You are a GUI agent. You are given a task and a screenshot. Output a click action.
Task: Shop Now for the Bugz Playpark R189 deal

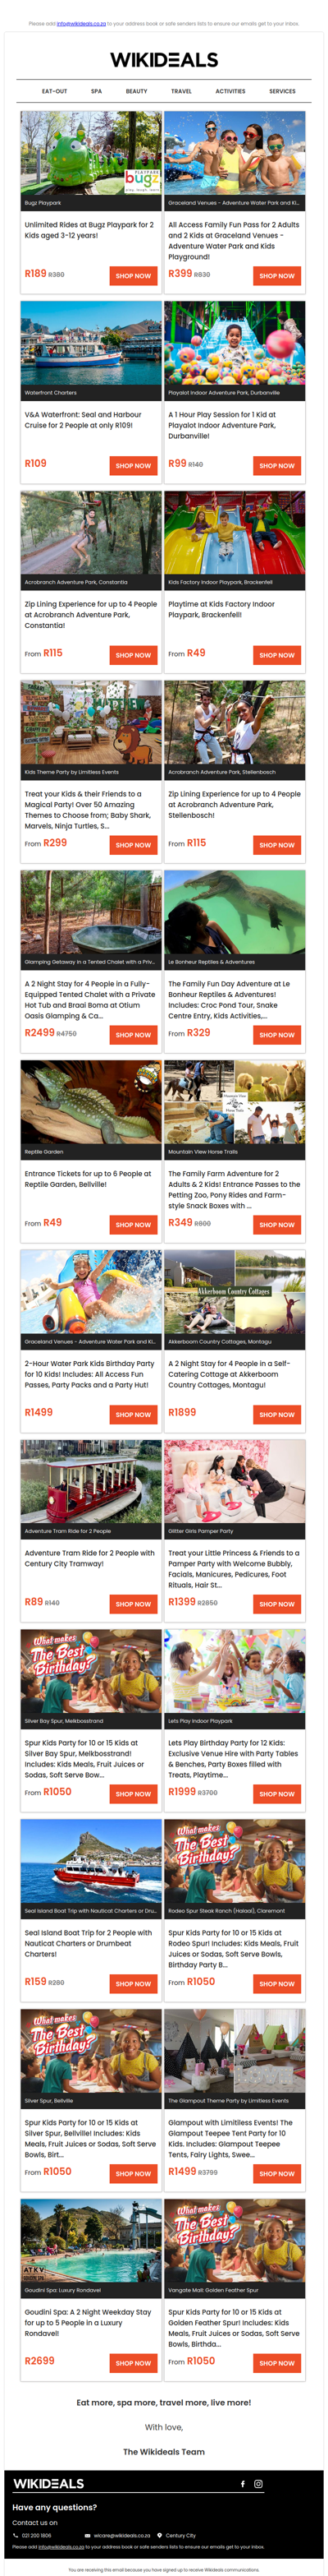pyautogui.click(x=133, y=276)
